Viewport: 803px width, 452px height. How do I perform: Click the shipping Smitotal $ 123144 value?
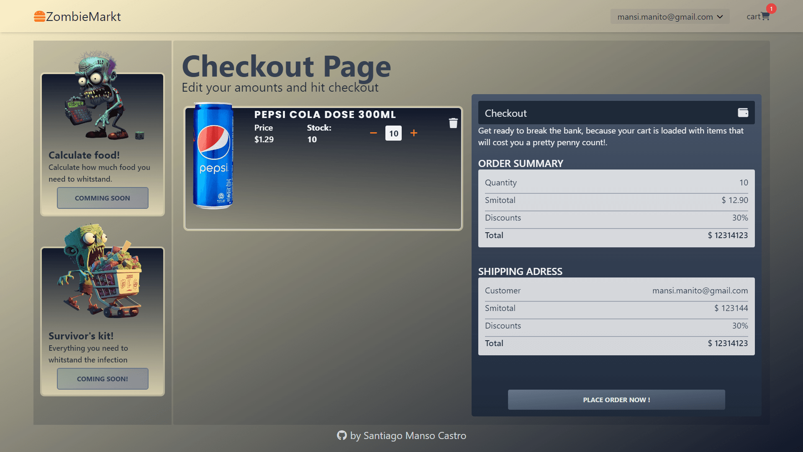click(x=731, y=308)
